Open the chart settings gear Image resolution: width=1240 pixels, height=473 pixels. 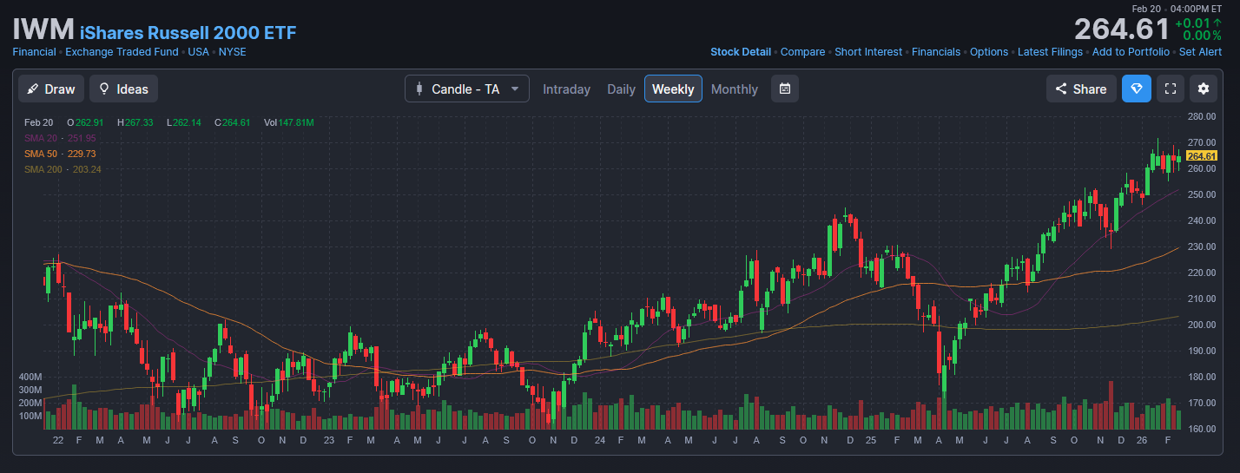pyautogui.click(x=1204, y=89)
